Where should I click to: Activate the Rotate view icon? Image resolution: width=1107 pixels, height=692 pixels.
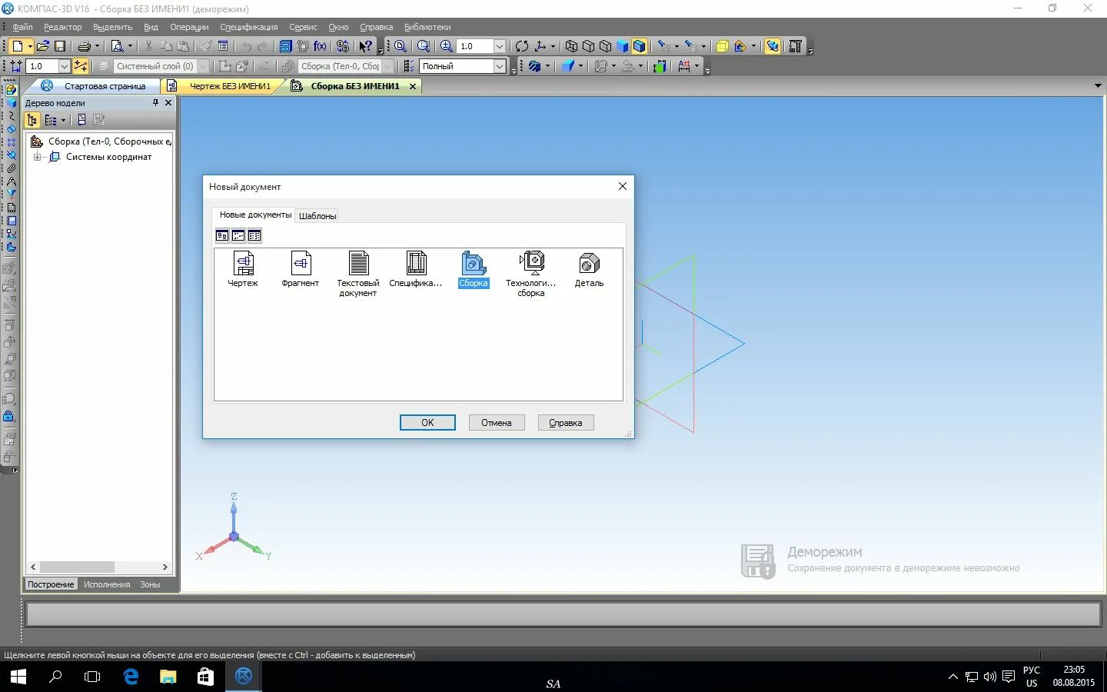click(x=522, y=46)
